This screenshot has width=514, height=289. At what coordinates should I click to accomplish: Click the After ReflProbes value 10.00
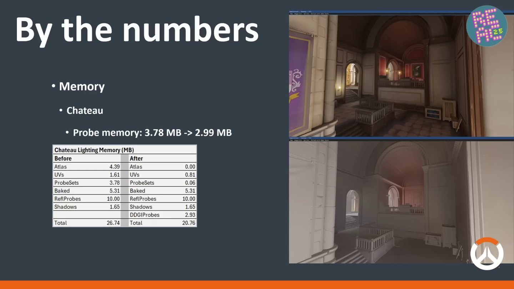189,199
